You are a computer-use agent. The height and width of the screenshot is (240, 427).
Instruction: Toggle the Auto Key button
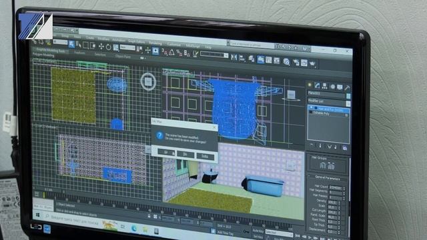coord(258,231)
